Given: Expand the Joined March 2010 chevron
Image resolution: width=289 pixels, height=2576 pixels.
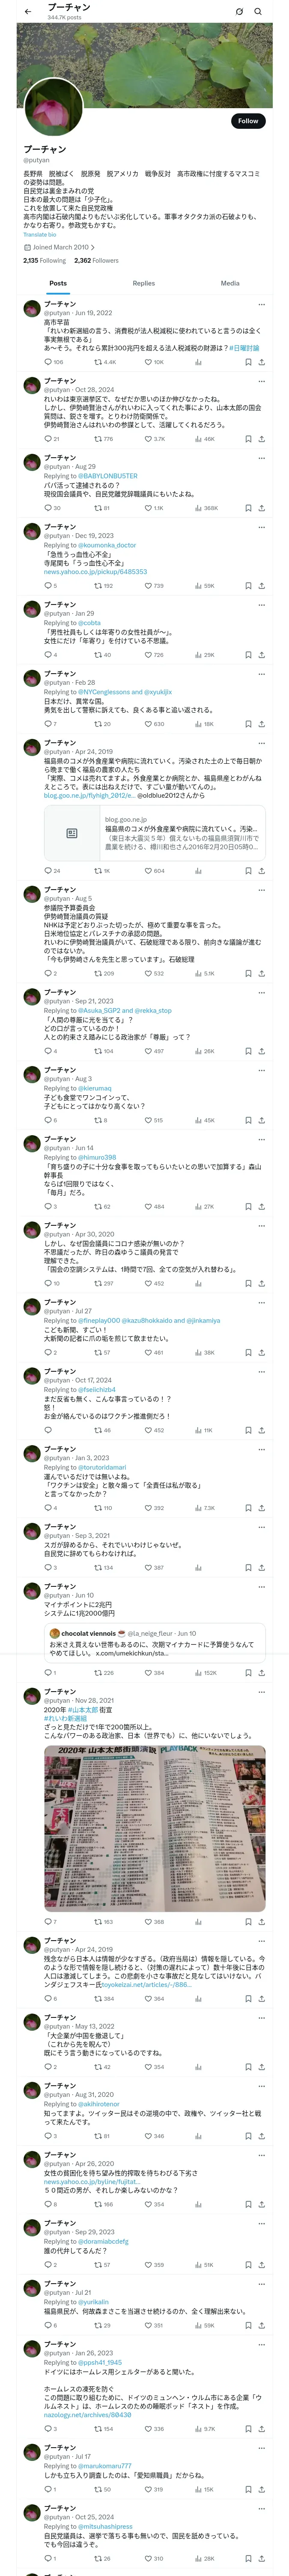Looking at the screenshot, I should point(94,247).
